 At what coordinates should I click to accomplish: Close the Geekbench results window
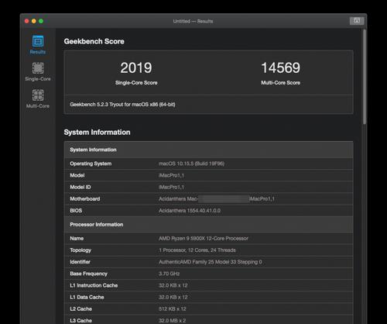pyautogui.click(x=26, y=21)
